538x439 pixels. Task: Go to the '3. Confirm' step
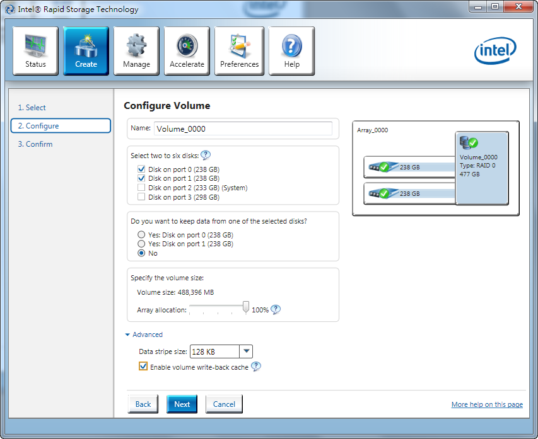(x=35, y=144)
